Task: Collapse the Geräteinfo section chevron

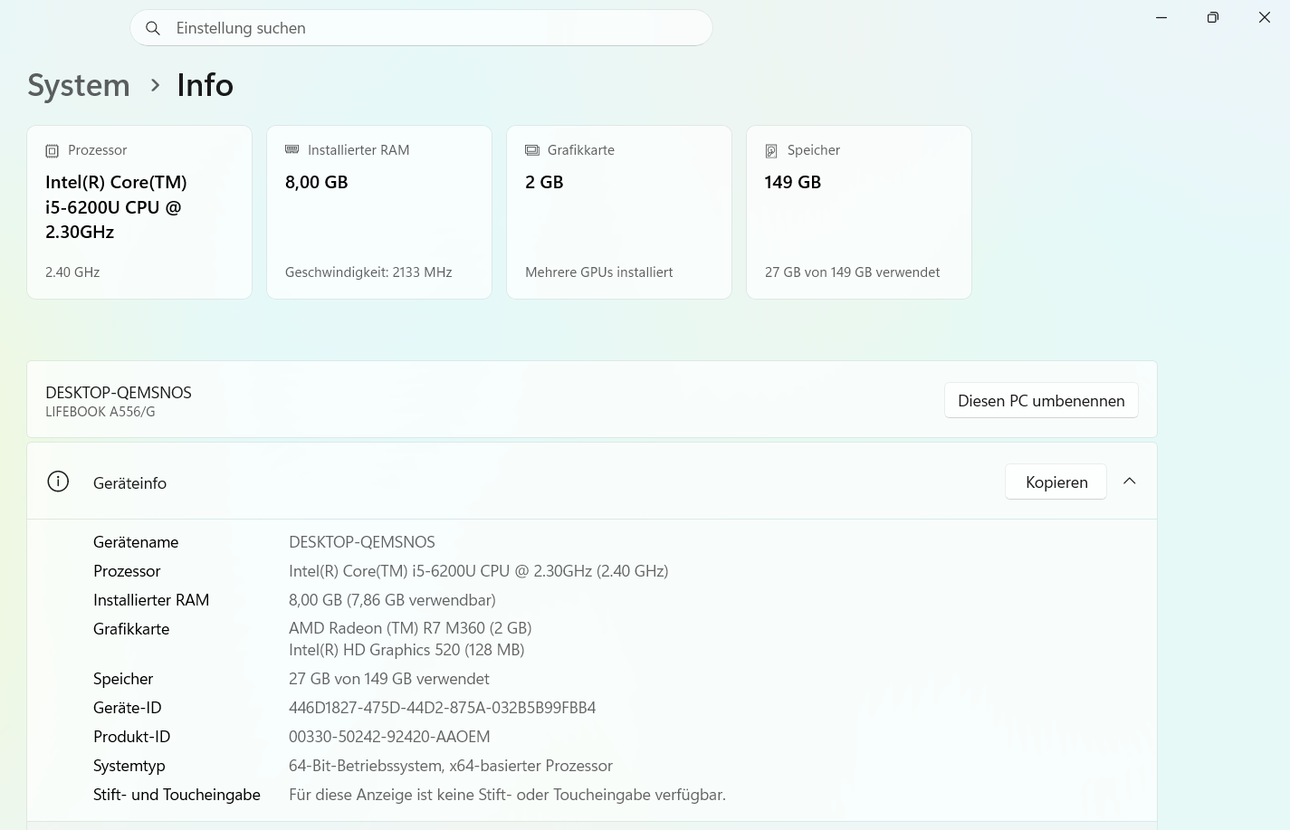Action: pyautogui.click(x=1130, y=482)
